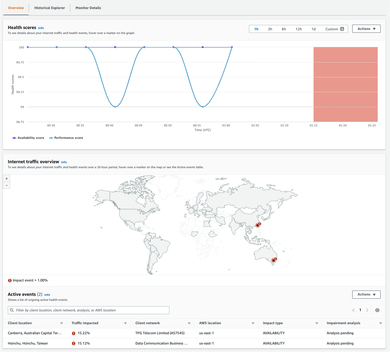The height and width of the screenshot is (352, 390).
Task: Toggle Performance score legend swatch
Action: tap(51, 138)
